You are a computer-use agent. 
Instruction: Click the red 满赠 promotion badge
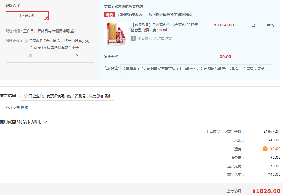[109, 14]
